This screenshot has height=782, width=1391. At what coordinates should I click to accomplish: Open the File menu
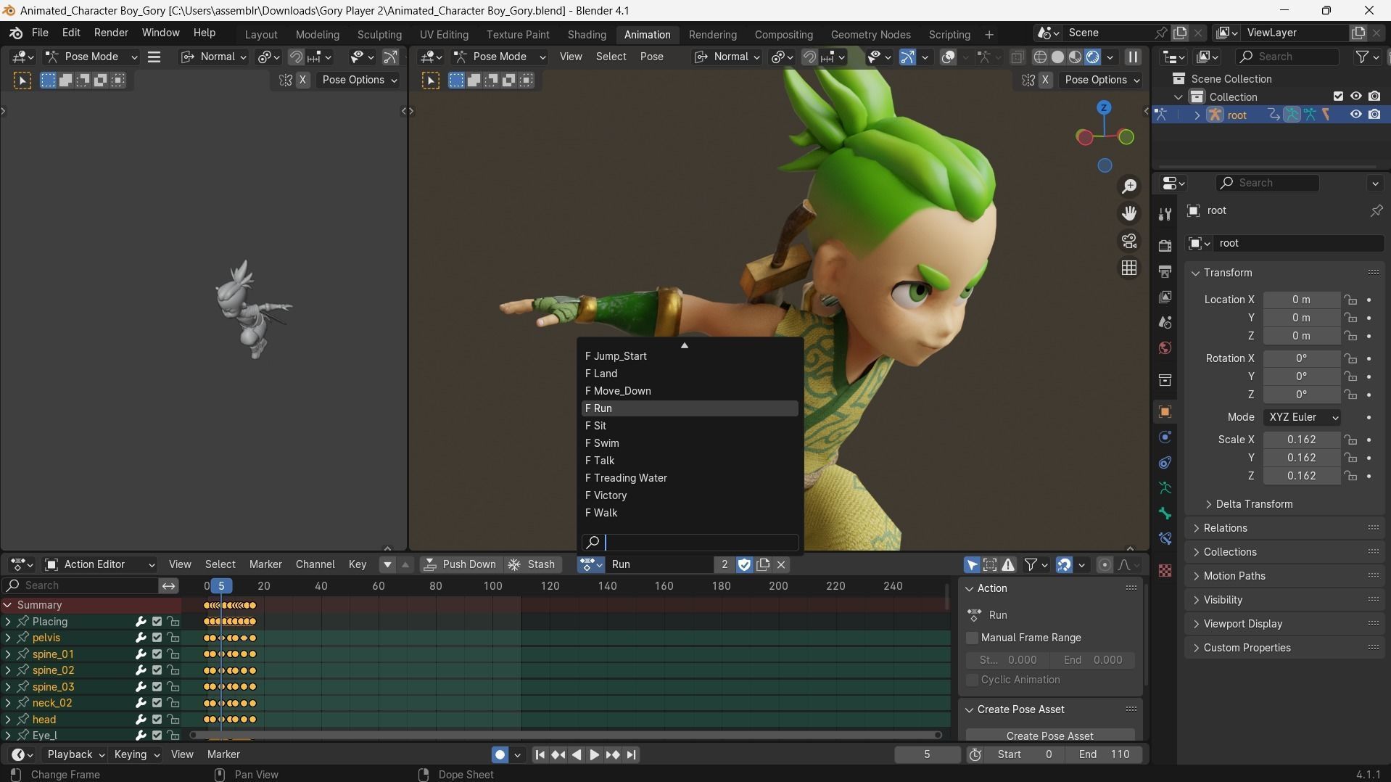click(x=40, y=33)
